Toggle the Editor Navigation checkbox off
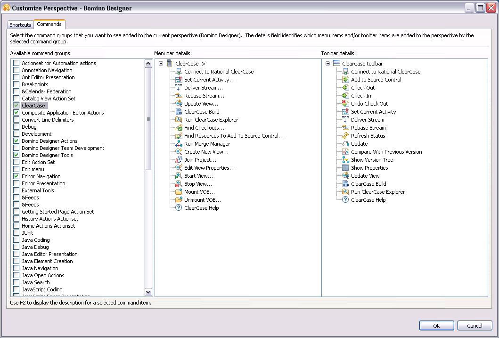Image resolution: width=499 pixels, height=338 pixels. pyautogui.click(x=16, y=176)
